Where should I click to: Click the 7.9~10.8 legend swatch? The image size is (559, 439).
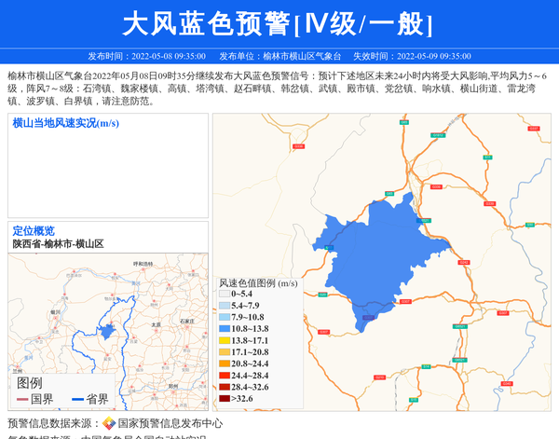[x=225, y=317]
